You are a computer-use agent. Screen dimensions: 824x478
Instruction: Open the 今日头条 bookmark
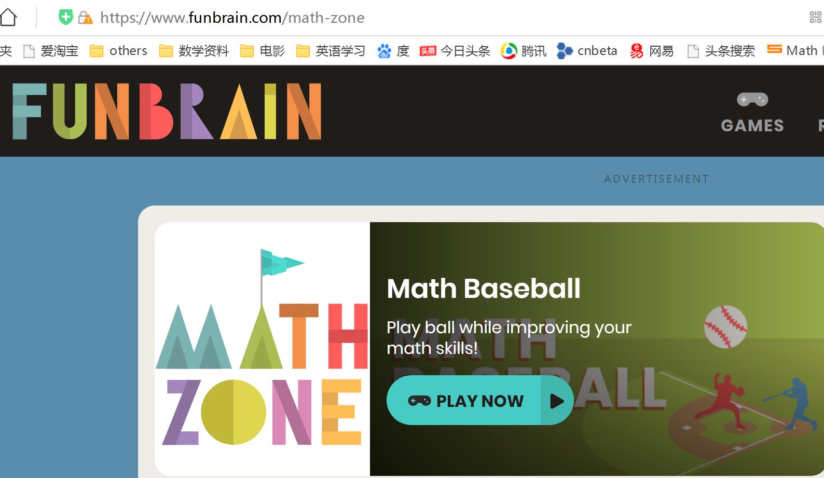tap(455, 51)
